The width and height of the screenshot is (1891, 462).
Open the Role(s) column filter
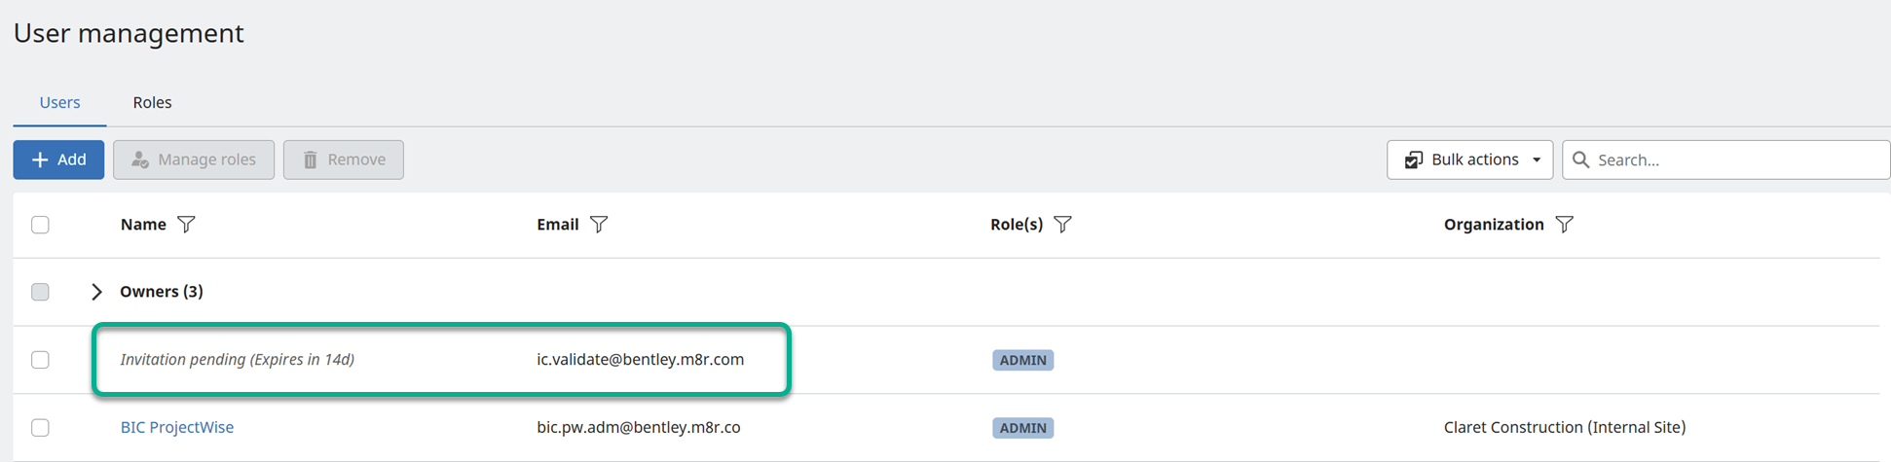[1062, 225]
